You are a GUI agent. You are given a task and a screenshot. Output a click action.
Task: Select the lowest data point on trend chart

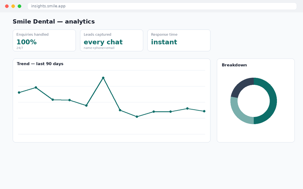[137, 117]
